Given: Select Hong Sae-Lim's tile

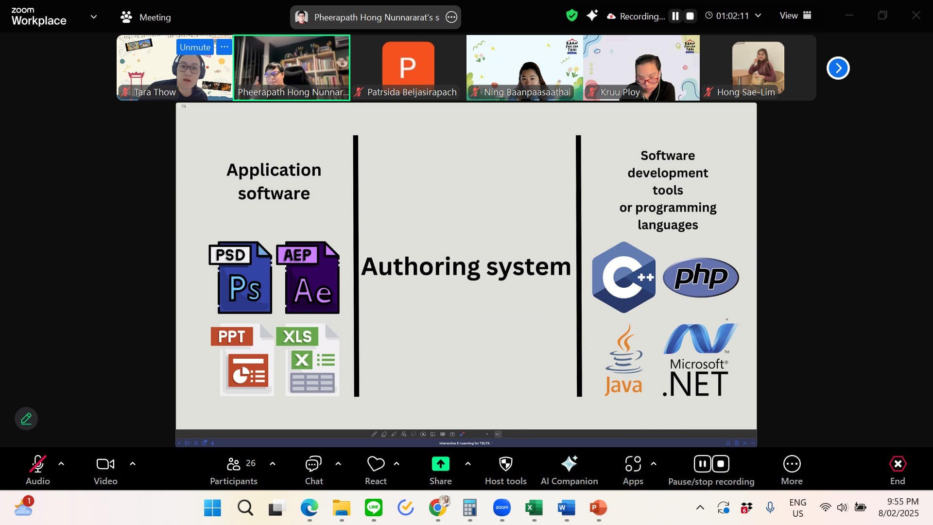Looking at the screenshot, I should pos(758,68).
